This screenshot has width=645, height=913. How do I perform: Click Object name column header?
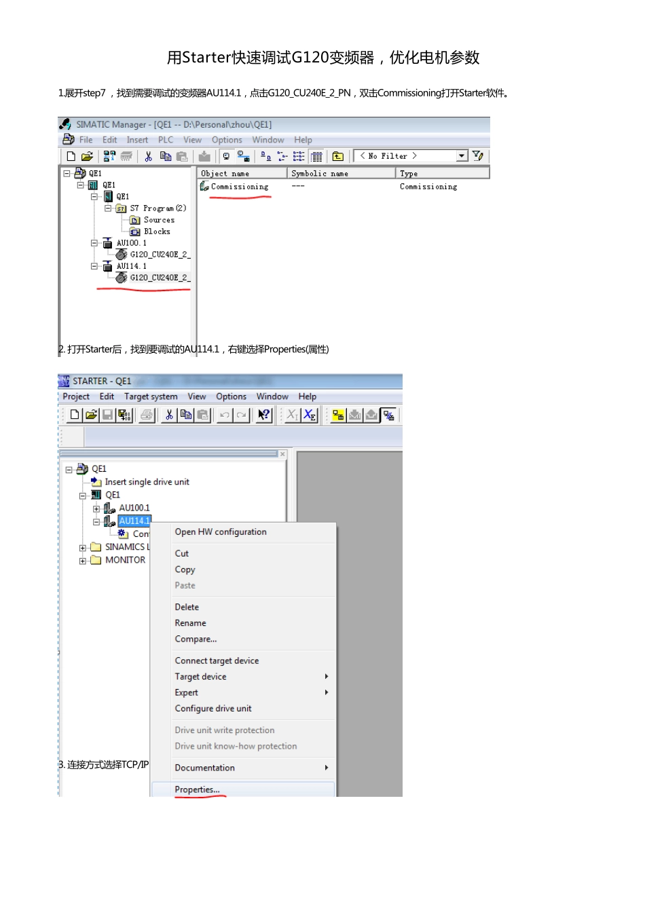click(x=242, y=174)
